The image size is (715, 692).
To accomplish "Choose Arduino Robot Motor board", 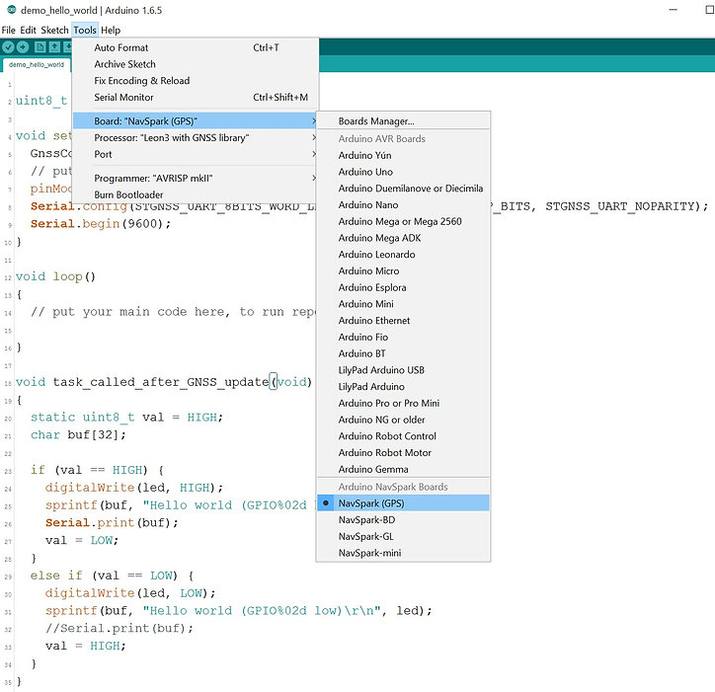I will coord(403,453).
